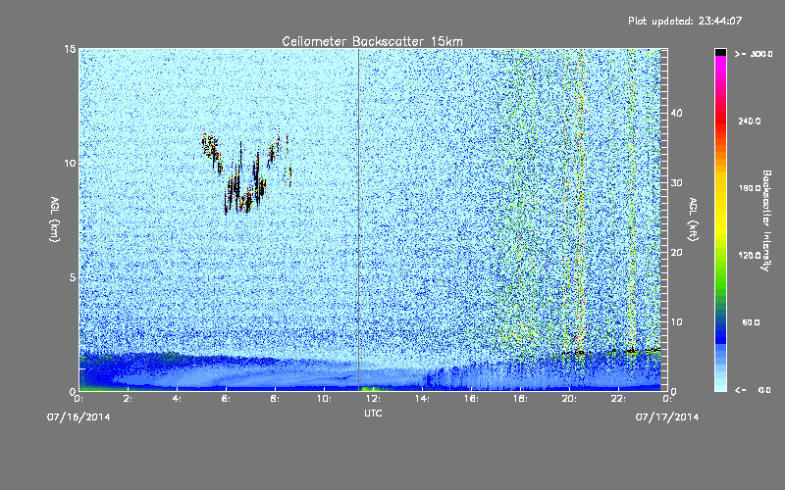Pick the pale cyan bottom band of the colorbar
This screenshot has width=785, height=490.
click(x=720, y=384)
